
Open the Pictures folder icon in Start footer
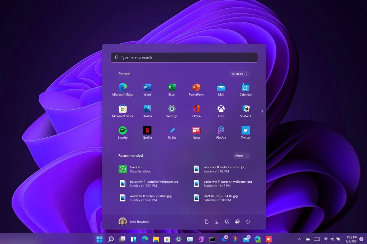click(x=227, y=221)
